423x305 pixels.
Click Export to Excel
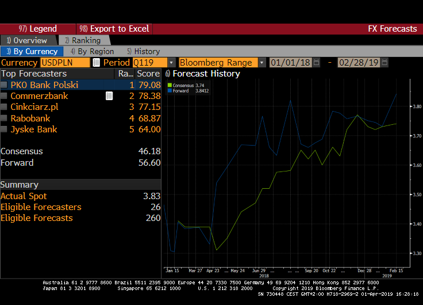114,29
